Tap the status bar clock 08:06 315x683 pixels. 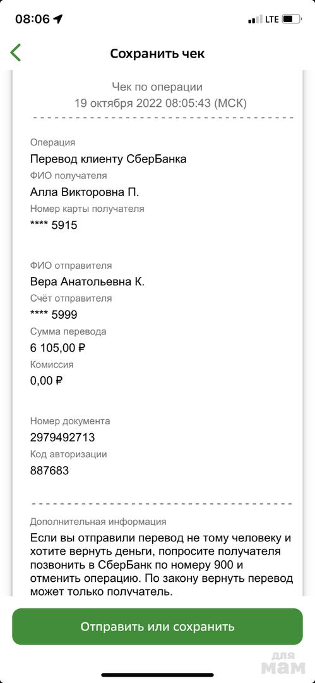point(33,19)
